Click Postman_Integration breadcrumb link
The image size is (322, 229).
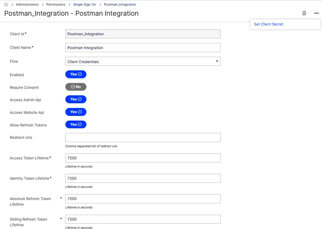point(120,5)
